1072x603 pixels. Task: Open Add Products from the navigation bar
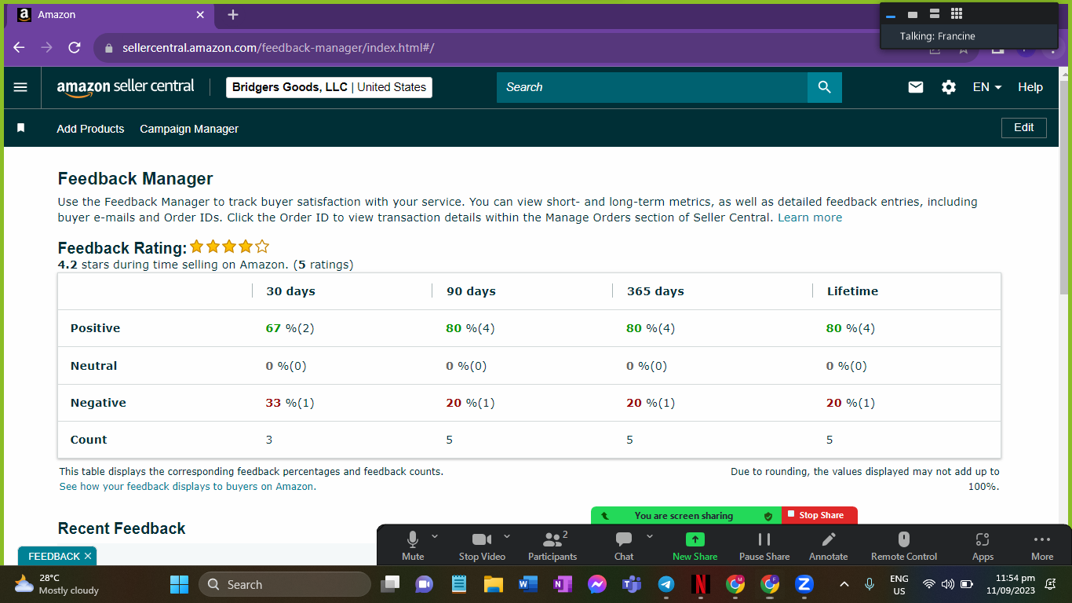[x=90, y=129]
